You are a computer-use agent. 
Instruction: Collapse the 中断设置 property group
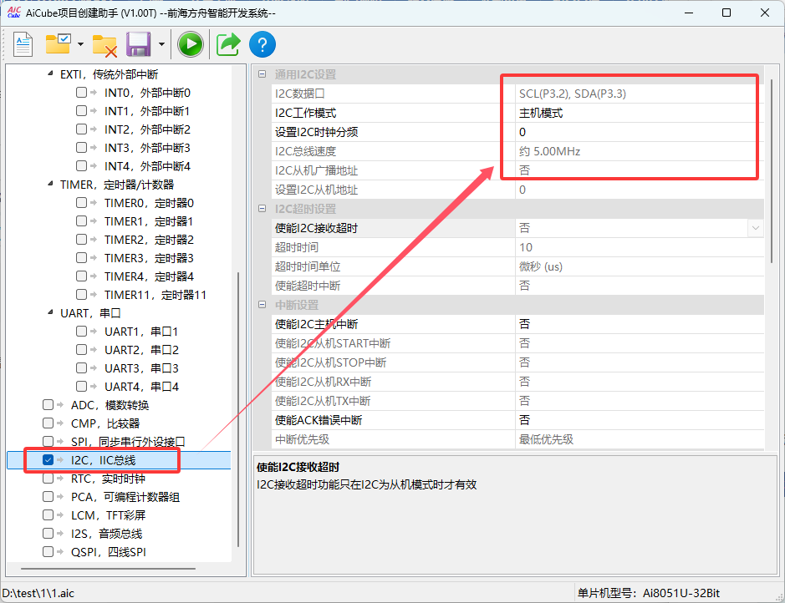262,305
